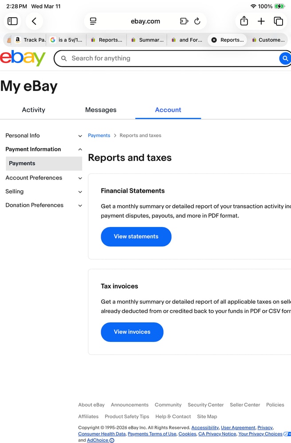Click the battery status icon
Image resolution: width=291 pixels, height=443 pixels.
pos(279,6)
